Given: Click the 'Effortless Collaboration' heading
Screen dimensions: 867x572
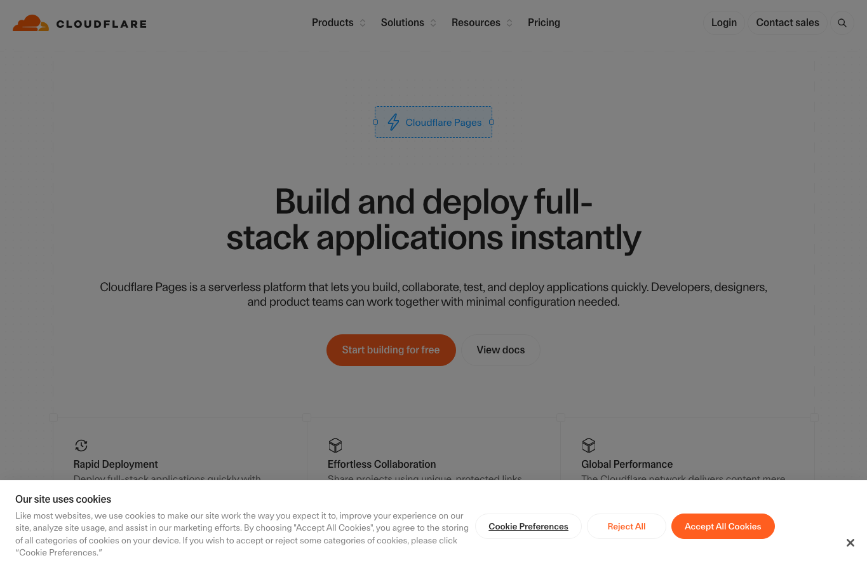Looking at the screenshot, I should [382, 465].
